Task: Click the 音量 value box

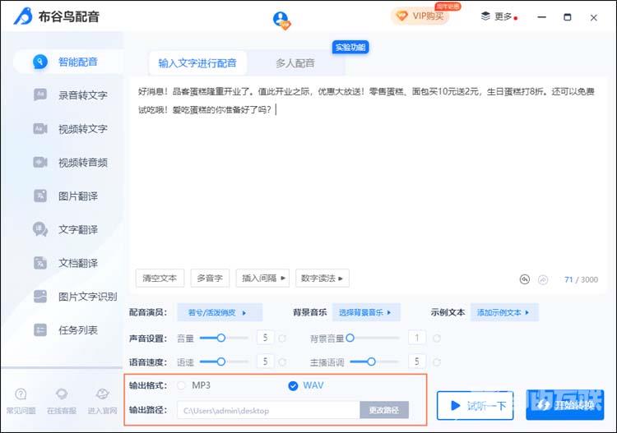Action: pos(265,338)
